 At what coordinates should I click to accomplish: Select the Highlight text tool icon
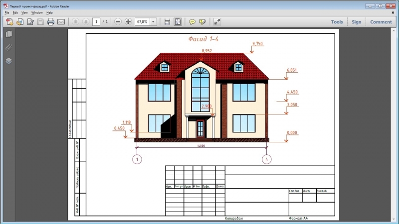[x=202, y=22]
